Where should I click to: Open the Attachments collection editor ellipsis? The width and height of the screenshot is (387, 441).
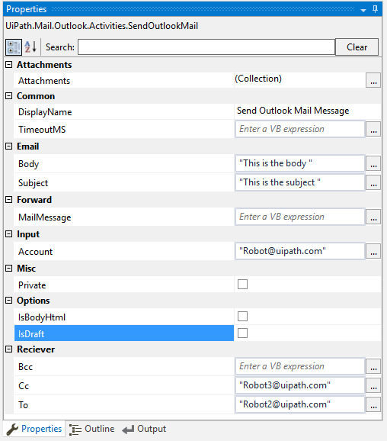click(373, 80)
